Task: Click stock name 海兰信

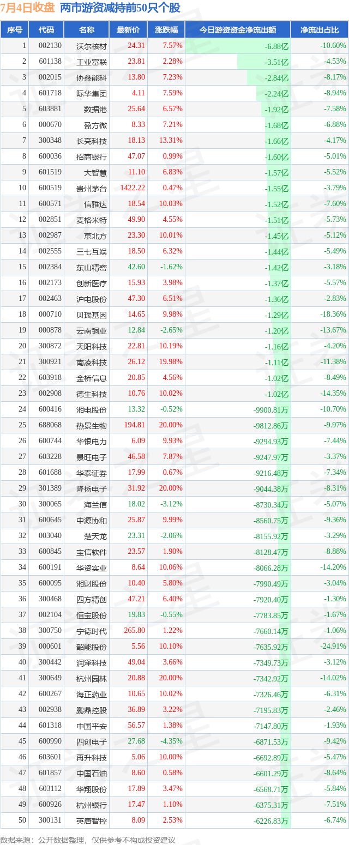Action: pos(95,504)
